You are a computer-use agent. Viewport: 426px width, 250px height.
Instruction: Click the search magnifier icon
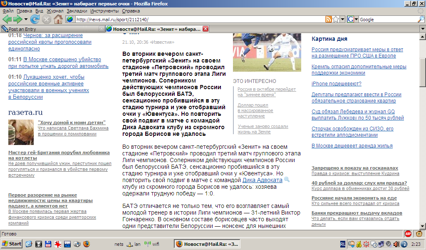point(421,19)
